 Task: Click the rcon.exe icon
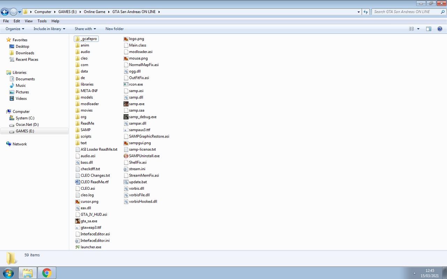coord(126,84)
